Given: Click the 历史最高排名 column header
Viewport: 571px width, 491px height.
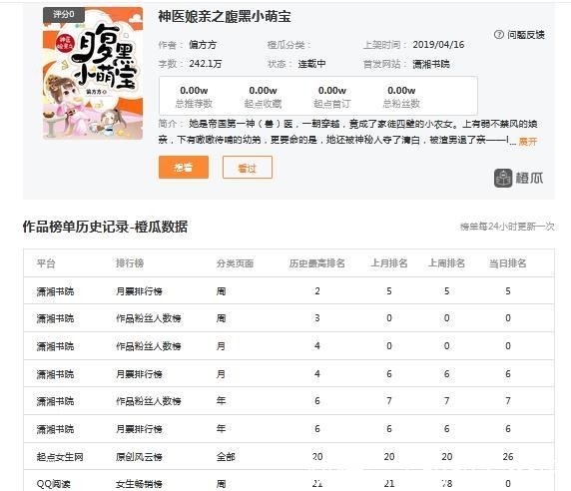Looking at the screenshot, I should (x=316, y=263).
